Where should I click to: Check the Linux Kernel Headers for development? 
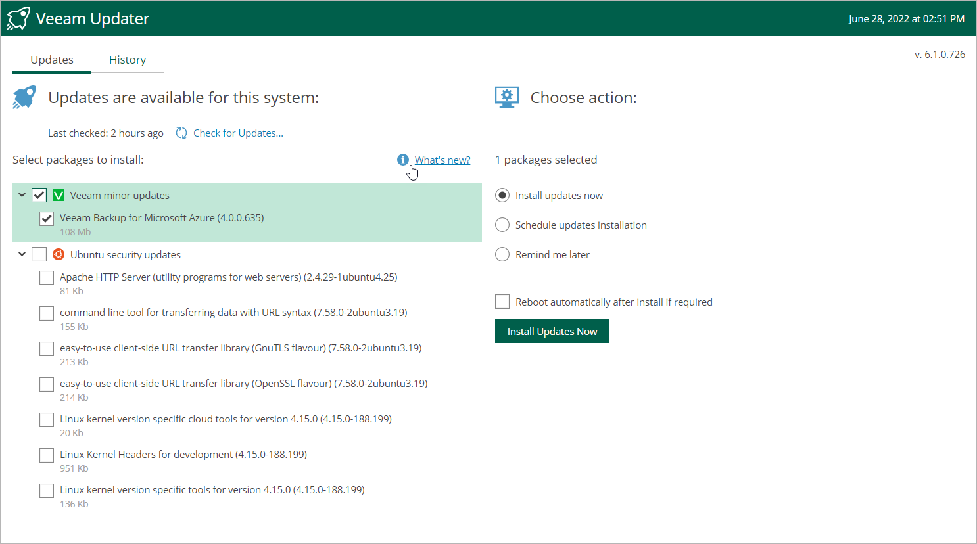click(x=47, y=455)
